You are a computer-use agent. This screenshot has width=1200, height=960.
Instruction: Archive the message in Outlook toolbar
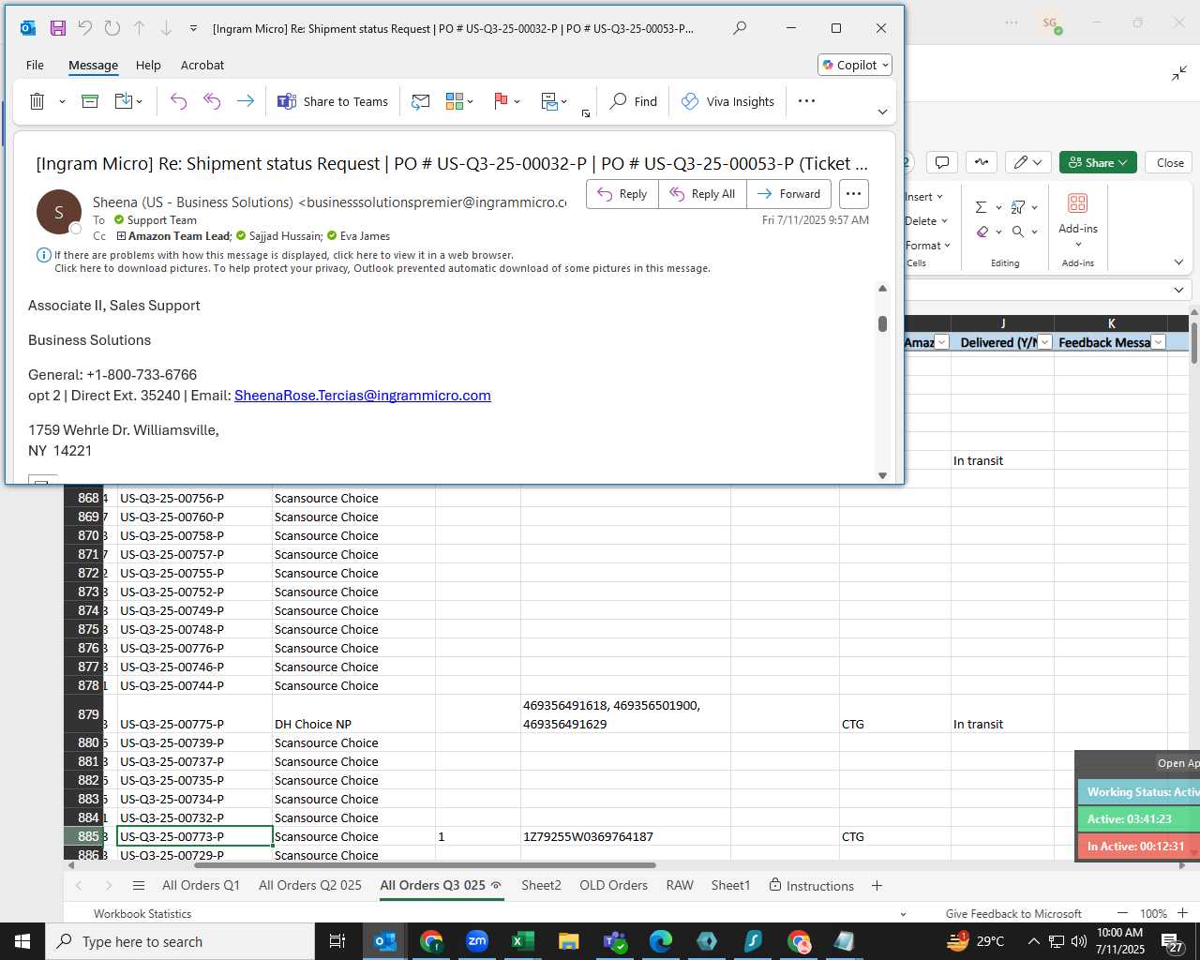(90, 101)
